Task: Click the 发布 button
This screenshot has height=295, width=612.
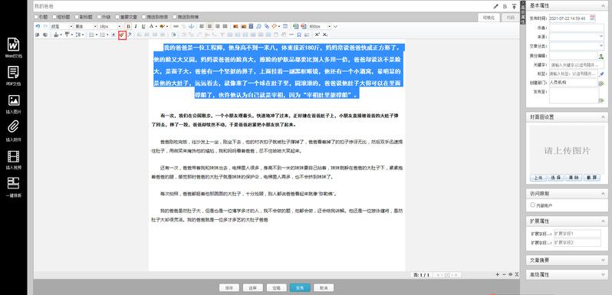Action: [x=300, y=287]
